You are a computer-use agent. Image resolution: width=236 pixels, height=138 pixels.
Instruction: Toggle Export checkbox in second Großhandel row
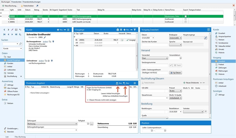coord(185,22)
